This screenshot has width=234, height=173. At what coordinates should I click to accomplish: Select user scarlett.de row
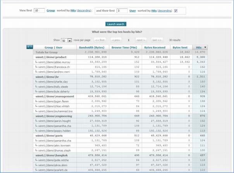coord(120,170)
